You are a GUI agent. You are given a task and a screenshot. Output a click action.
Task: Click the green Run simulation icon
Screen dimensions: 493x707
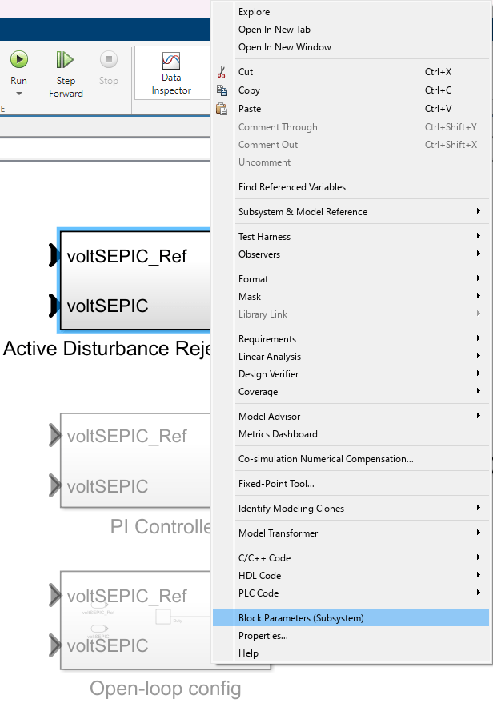19,59
